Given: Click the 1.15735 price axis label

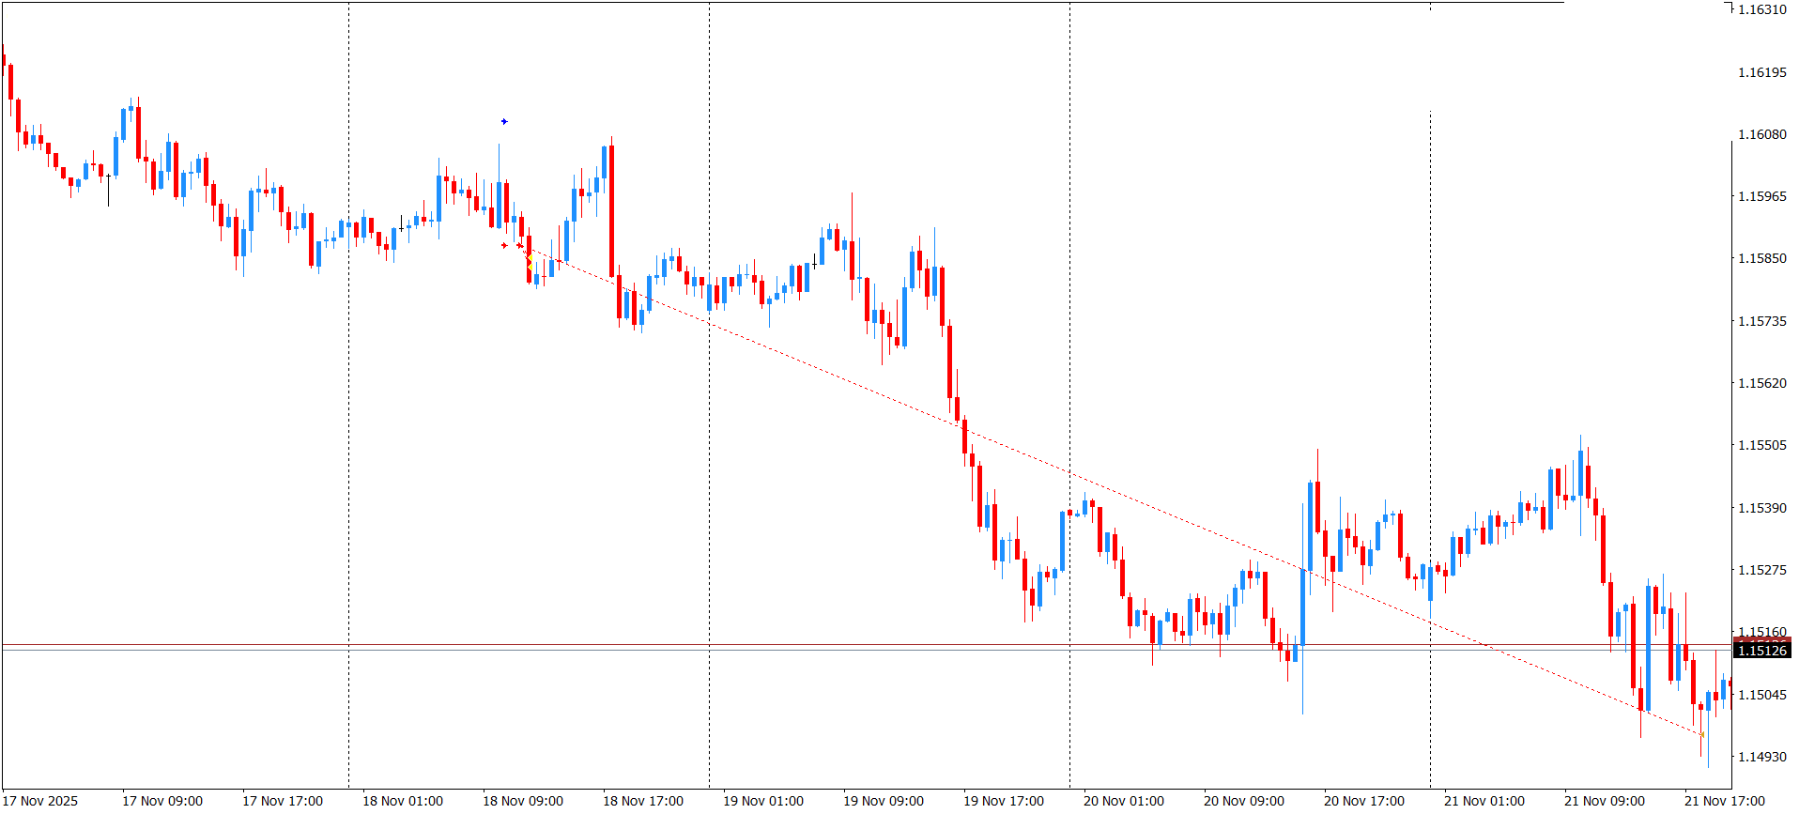Looking at the screenshot, I should pyautogui.click(x=1762, y=321).
